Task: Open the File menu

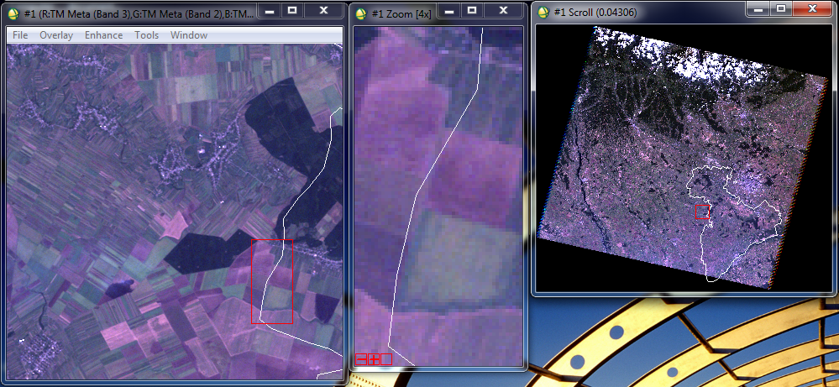Action: point(20,35)
